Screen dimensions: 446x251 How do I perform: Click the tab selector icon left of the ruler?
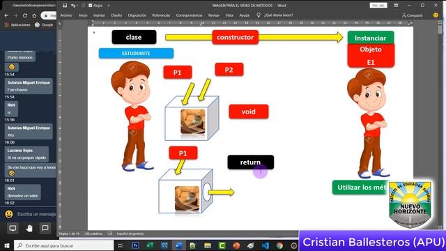pos(60,24)
